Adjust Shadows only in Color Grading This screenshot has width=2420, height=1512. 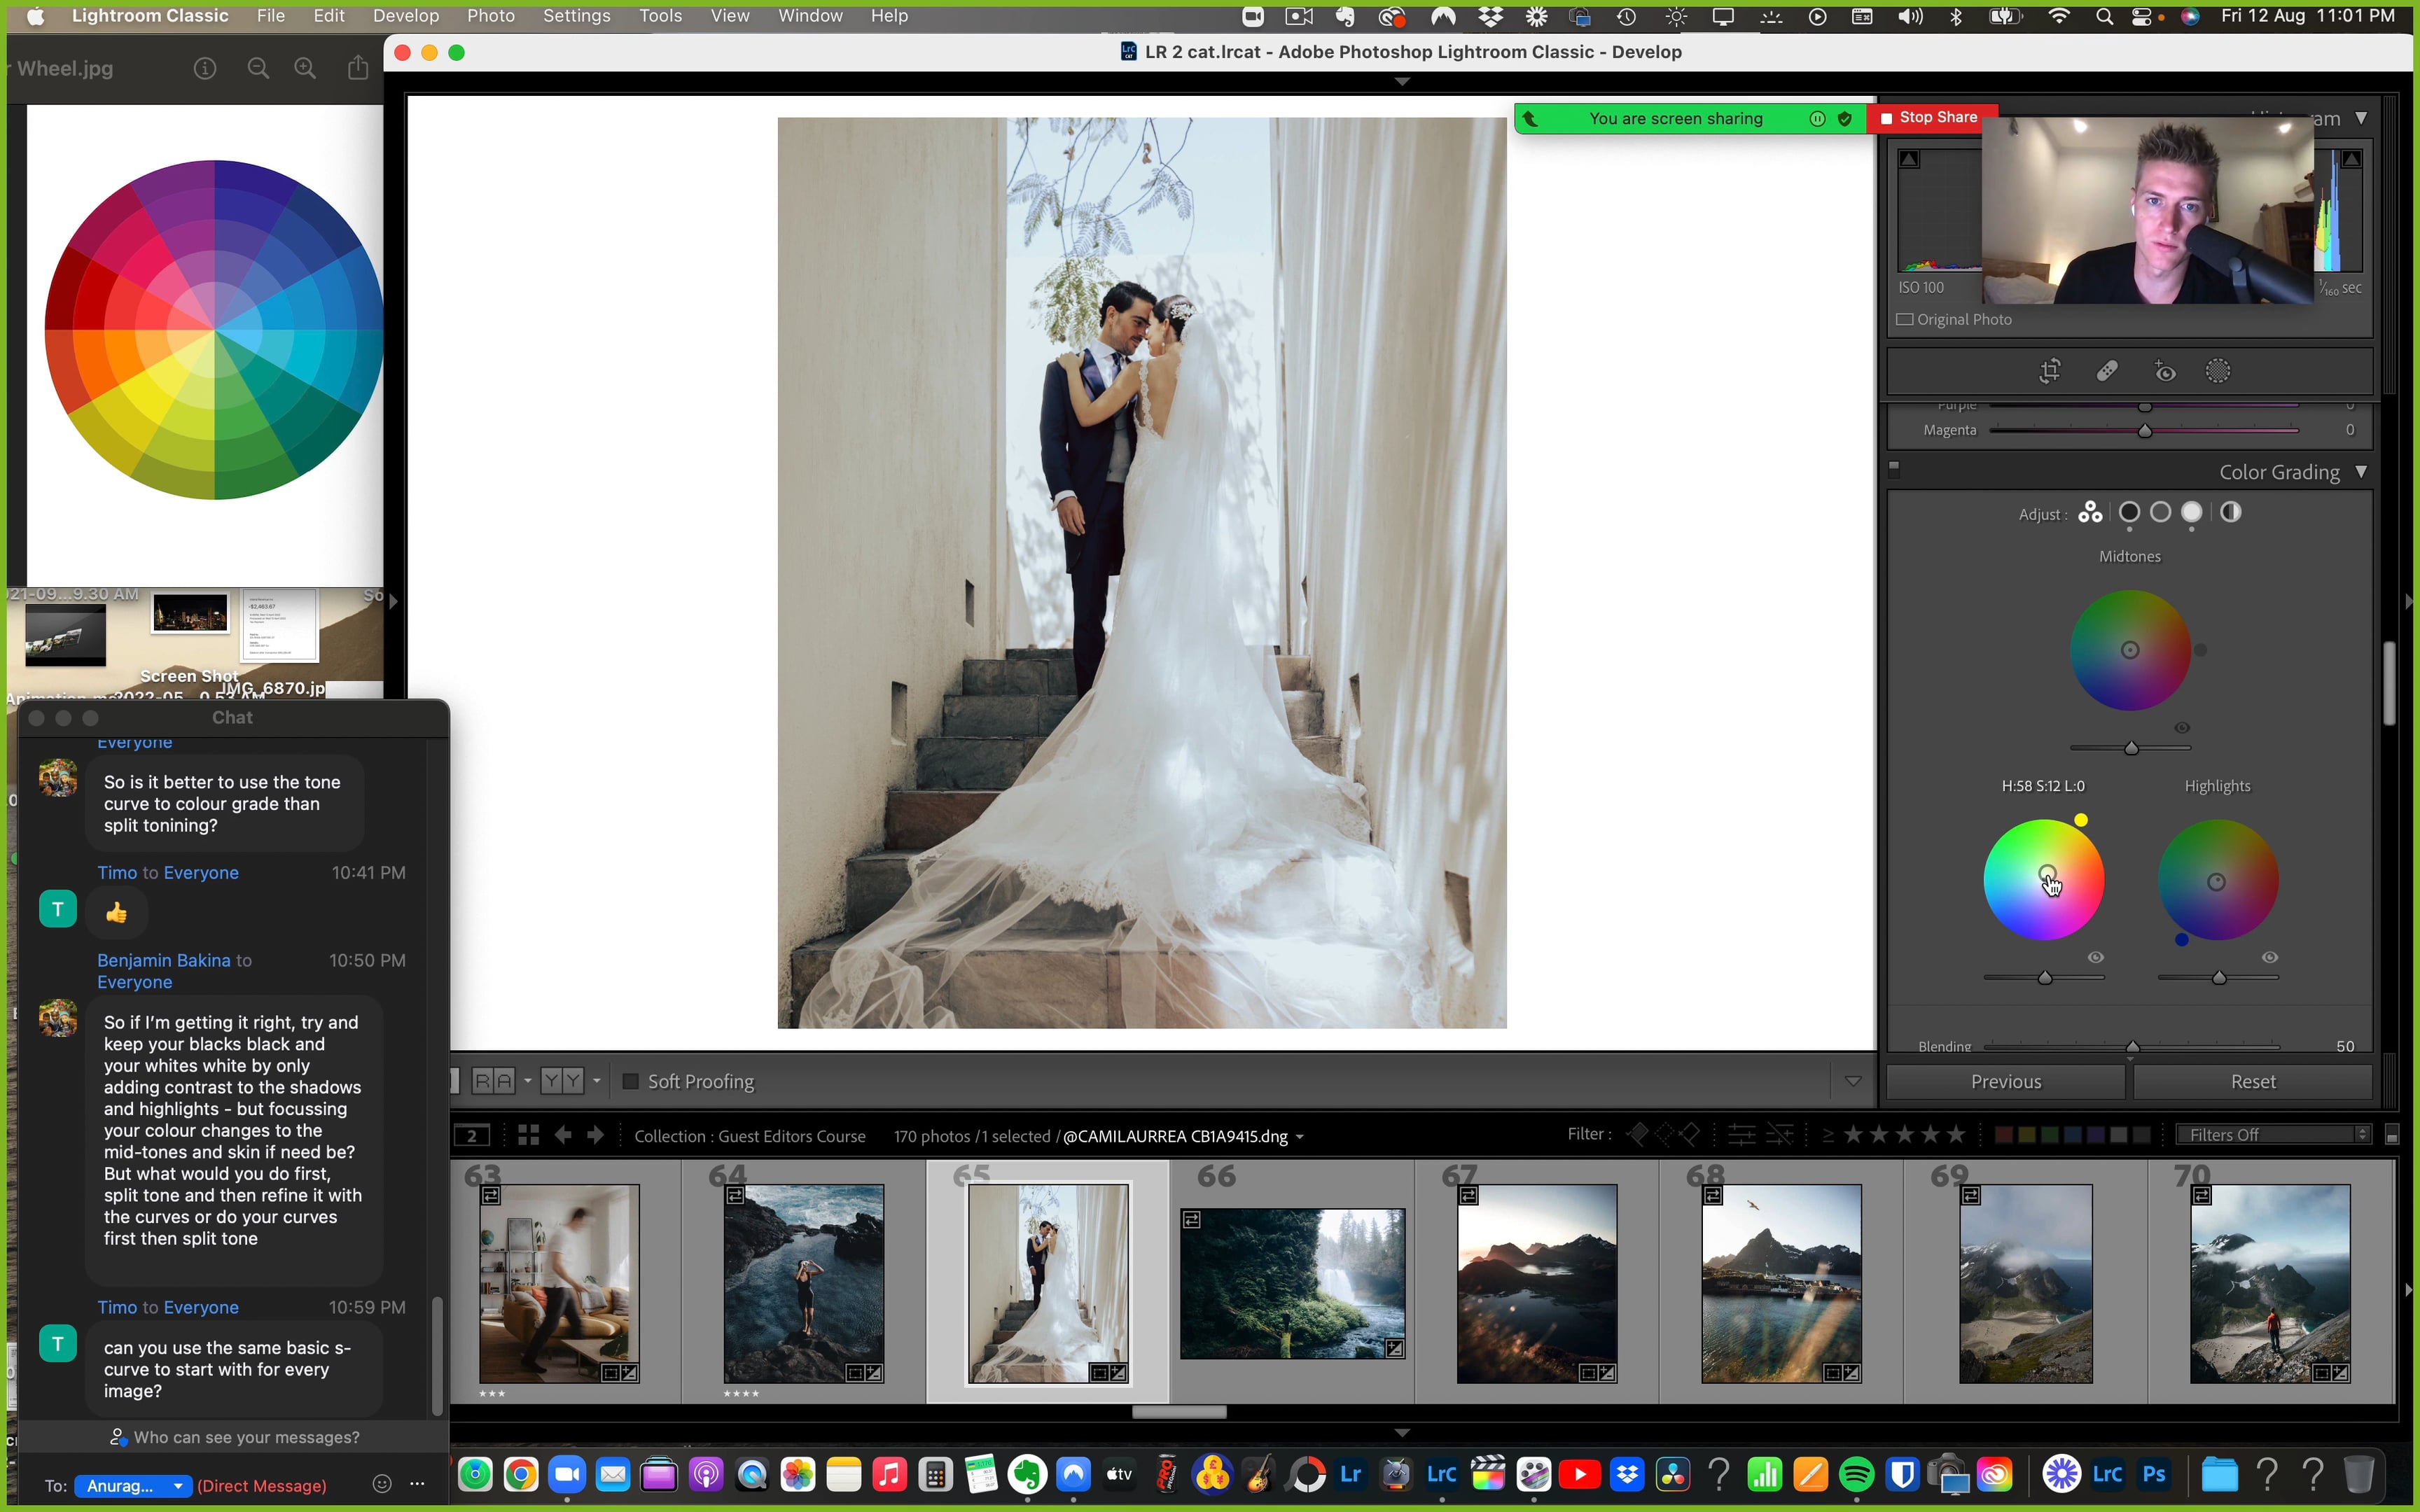(x=2129, y=513)
